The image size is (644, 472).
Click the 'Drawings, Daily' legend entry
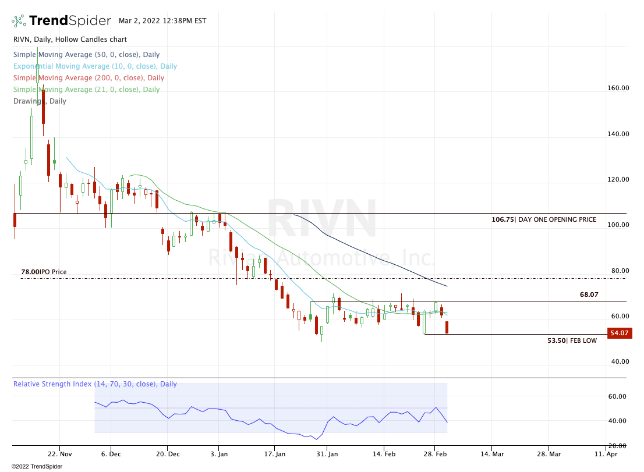(40, 101)
